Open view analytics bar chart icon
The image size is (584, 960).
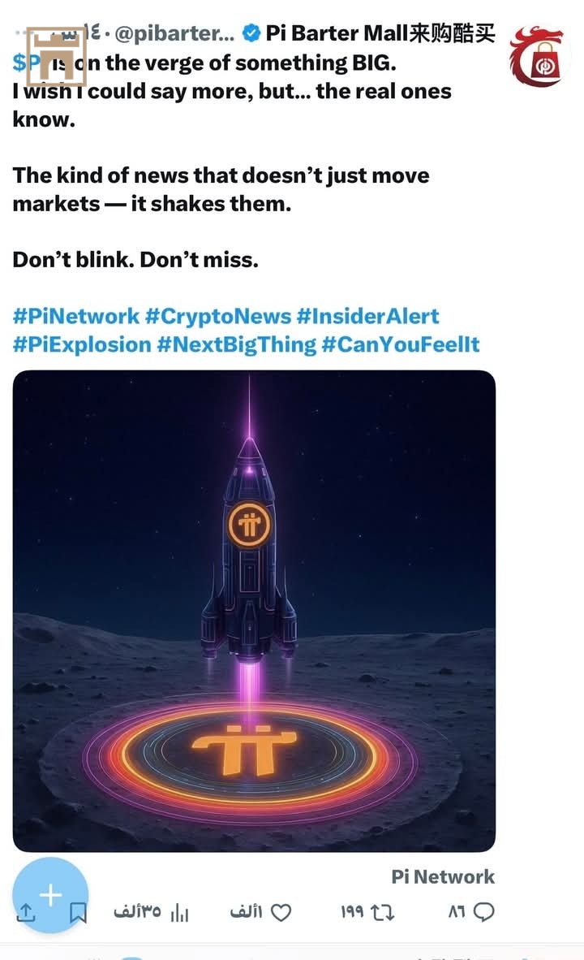(179, 912)
